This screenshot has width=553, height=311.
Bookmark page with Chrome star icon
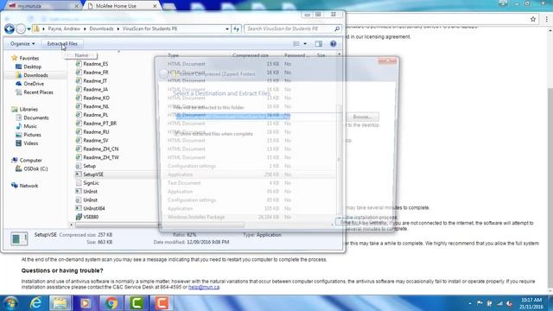coord(533,19)
